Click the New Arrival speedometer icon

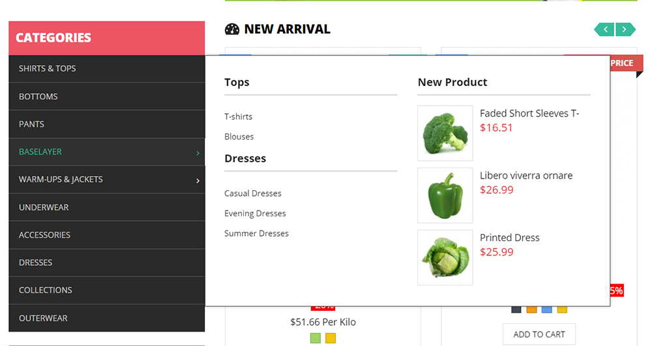[232, 29]
